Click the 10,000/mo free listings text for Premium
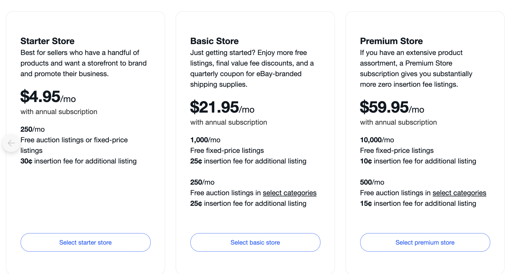 tap(377, 140)
